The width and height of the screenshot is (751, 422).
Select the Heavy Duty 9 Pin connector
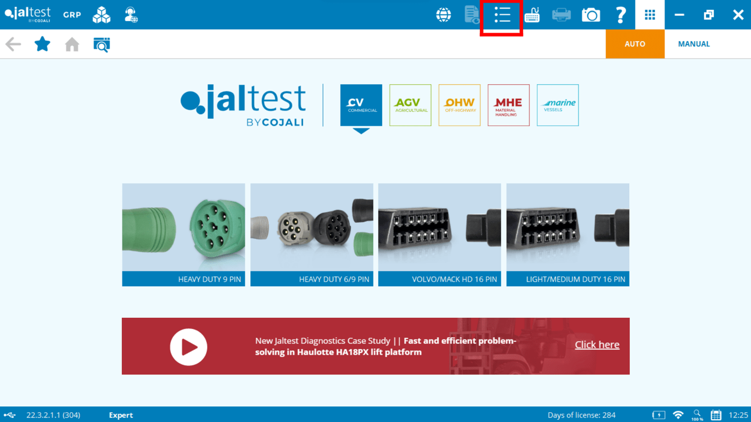pos(183,234)
